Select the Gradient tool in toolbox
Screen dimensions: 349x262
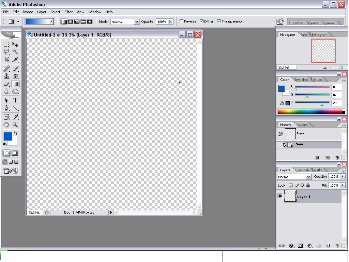coord(15,84)
